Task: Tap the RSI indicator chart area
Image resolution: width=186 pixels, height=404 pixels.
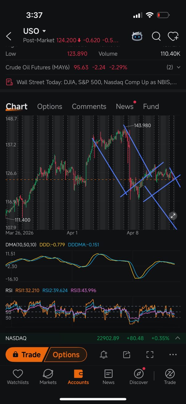Action: tap(93, 312)
